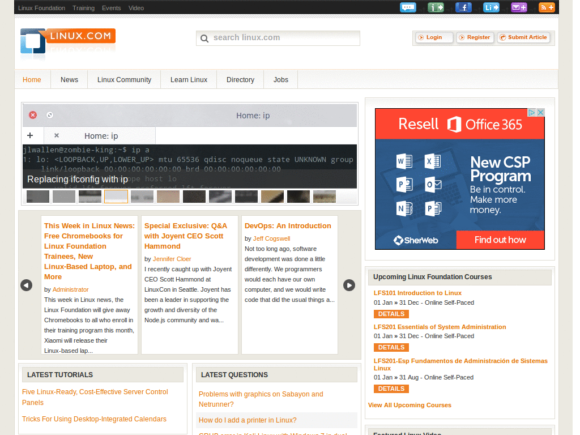The width and height of the screenshot is (580, 435).
Task: Select the last slideshow thumbnail
Action: tap(325, 197)
